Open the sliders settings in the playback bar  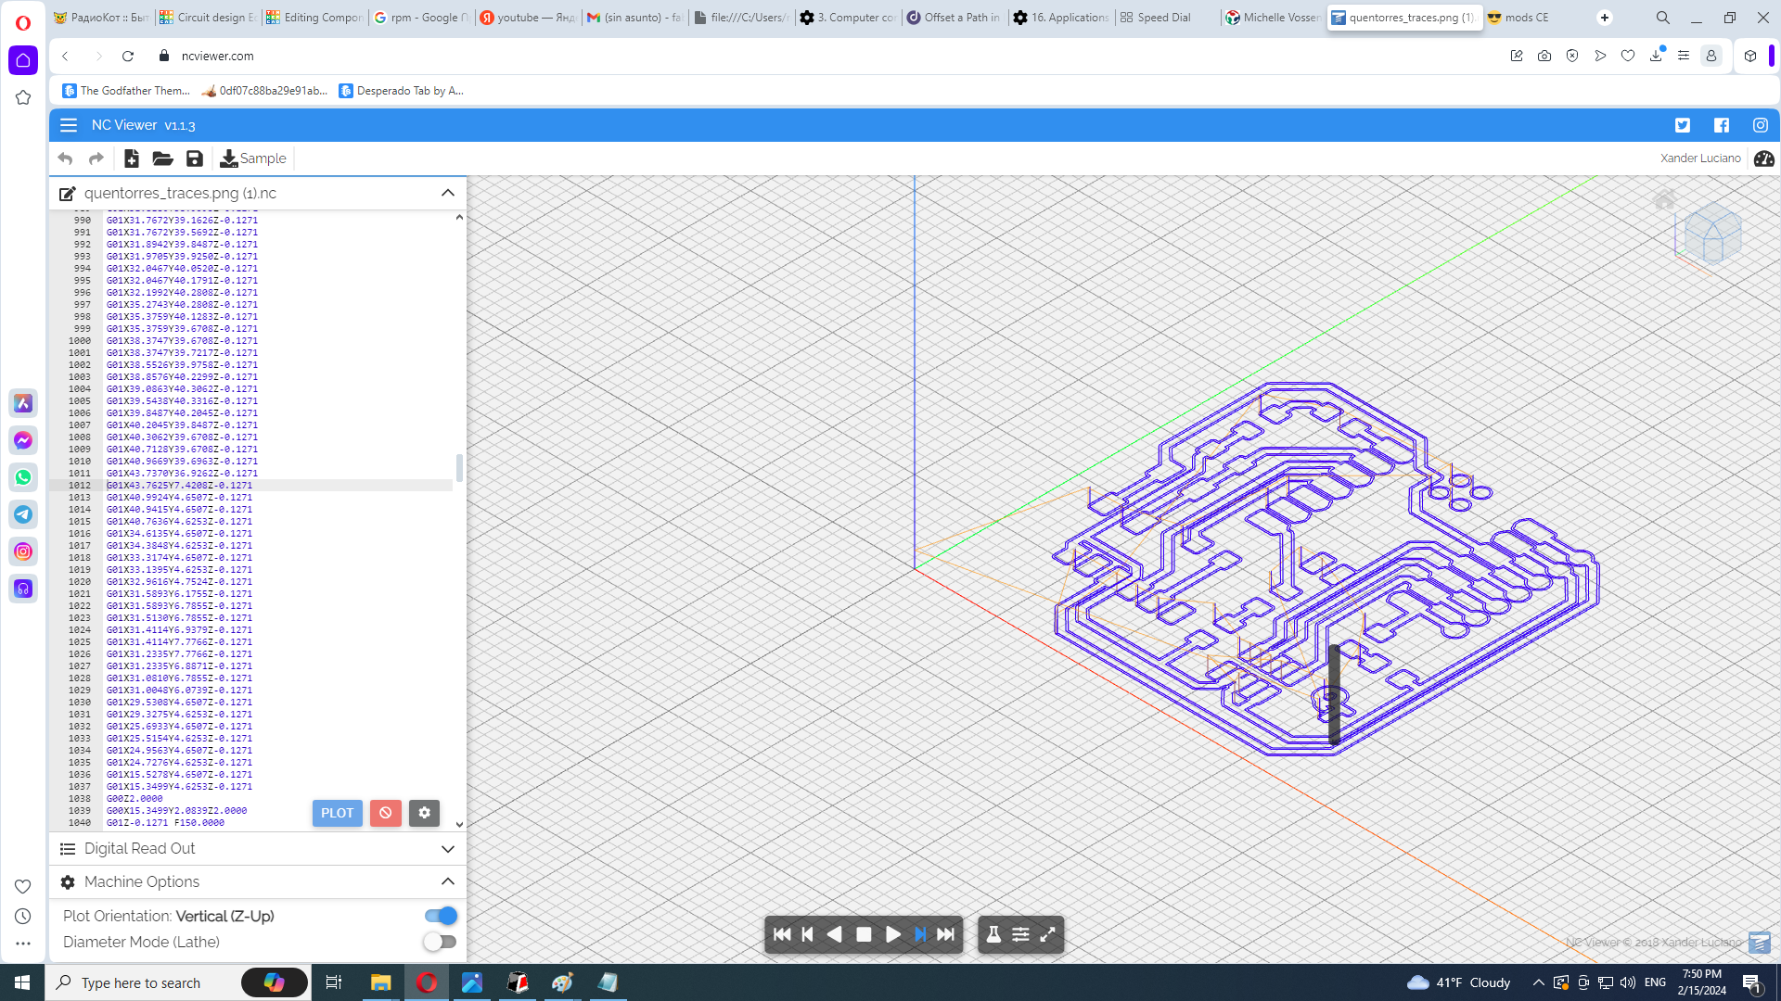point(1020,934)
